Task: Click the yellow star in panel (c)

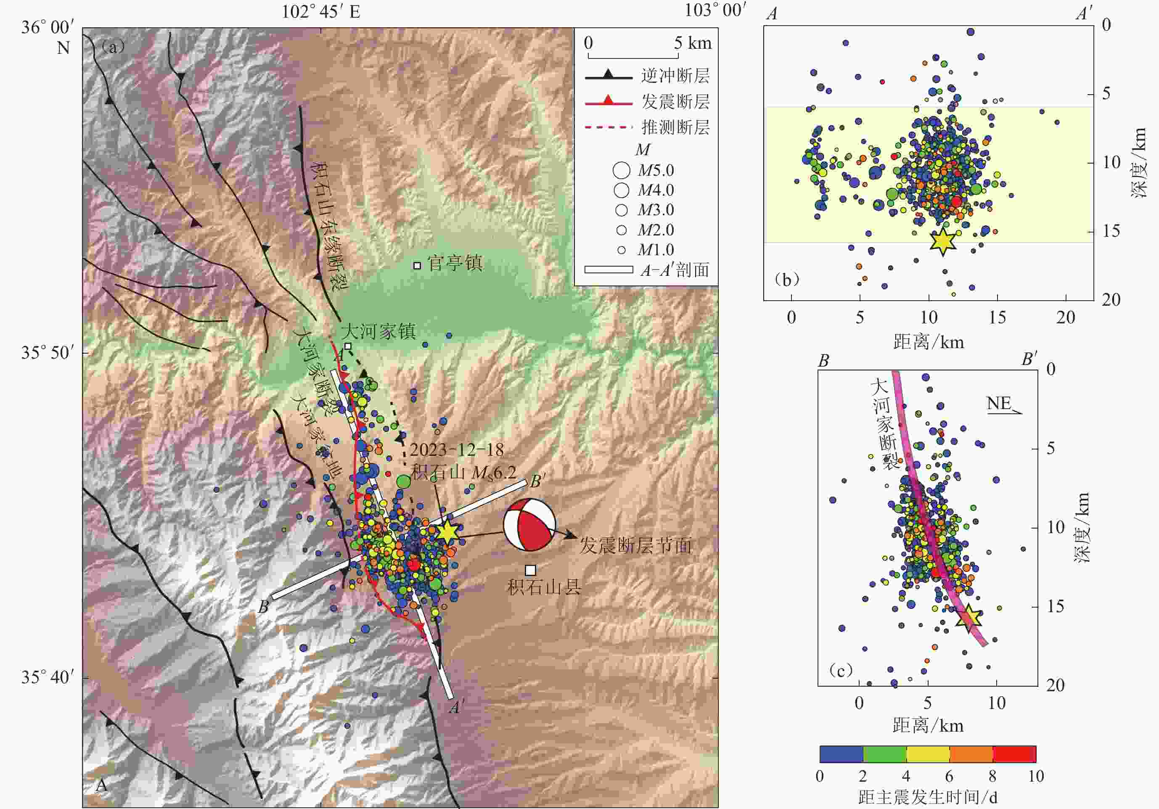Action: point(969,617)
